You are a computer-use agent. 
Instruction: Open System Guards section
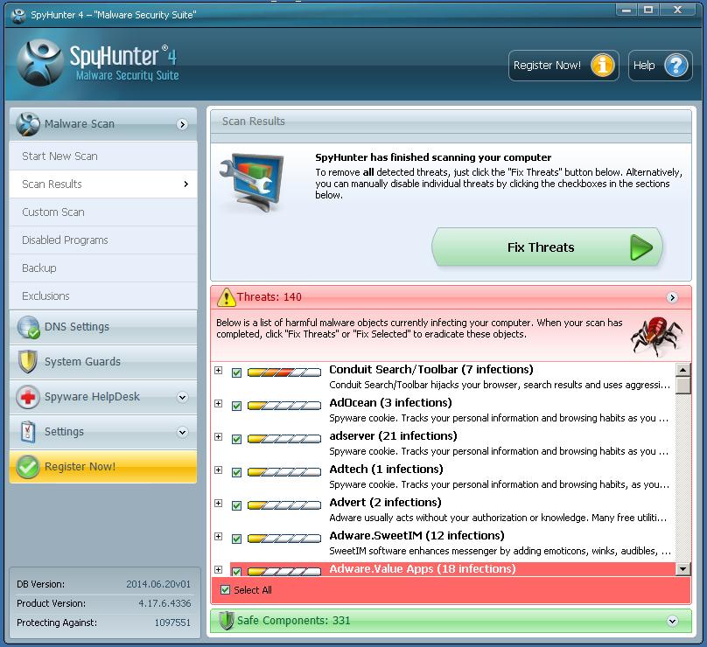(103, 362)
